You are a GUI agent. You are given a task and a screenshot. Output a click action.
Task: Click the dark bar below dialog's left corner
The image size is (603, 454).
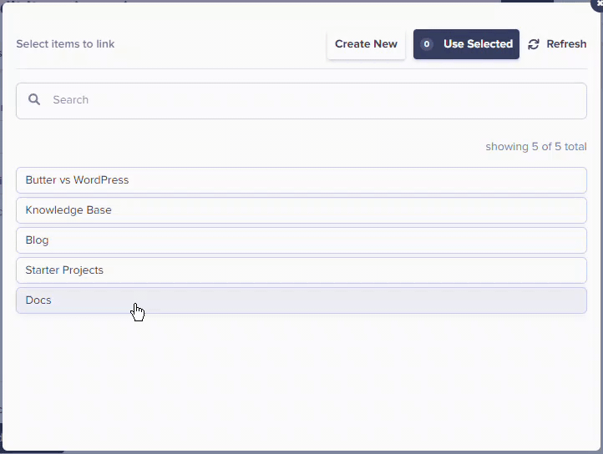(33, 452)
